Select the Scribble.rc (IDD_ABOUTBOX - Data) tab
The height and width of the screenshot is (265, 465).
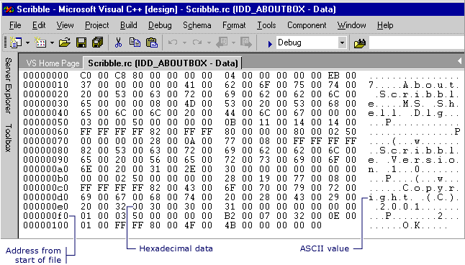click(x=163, y=63)
